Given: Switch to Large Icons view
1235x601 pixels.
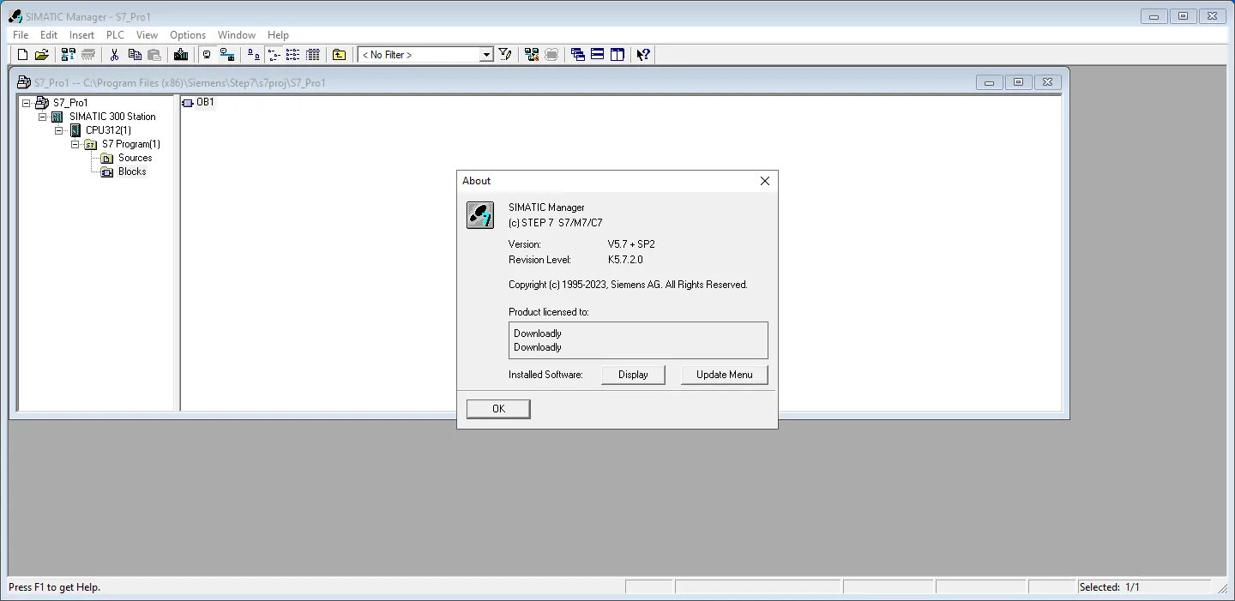Looking at the screenshot, I should click(254, 55).
